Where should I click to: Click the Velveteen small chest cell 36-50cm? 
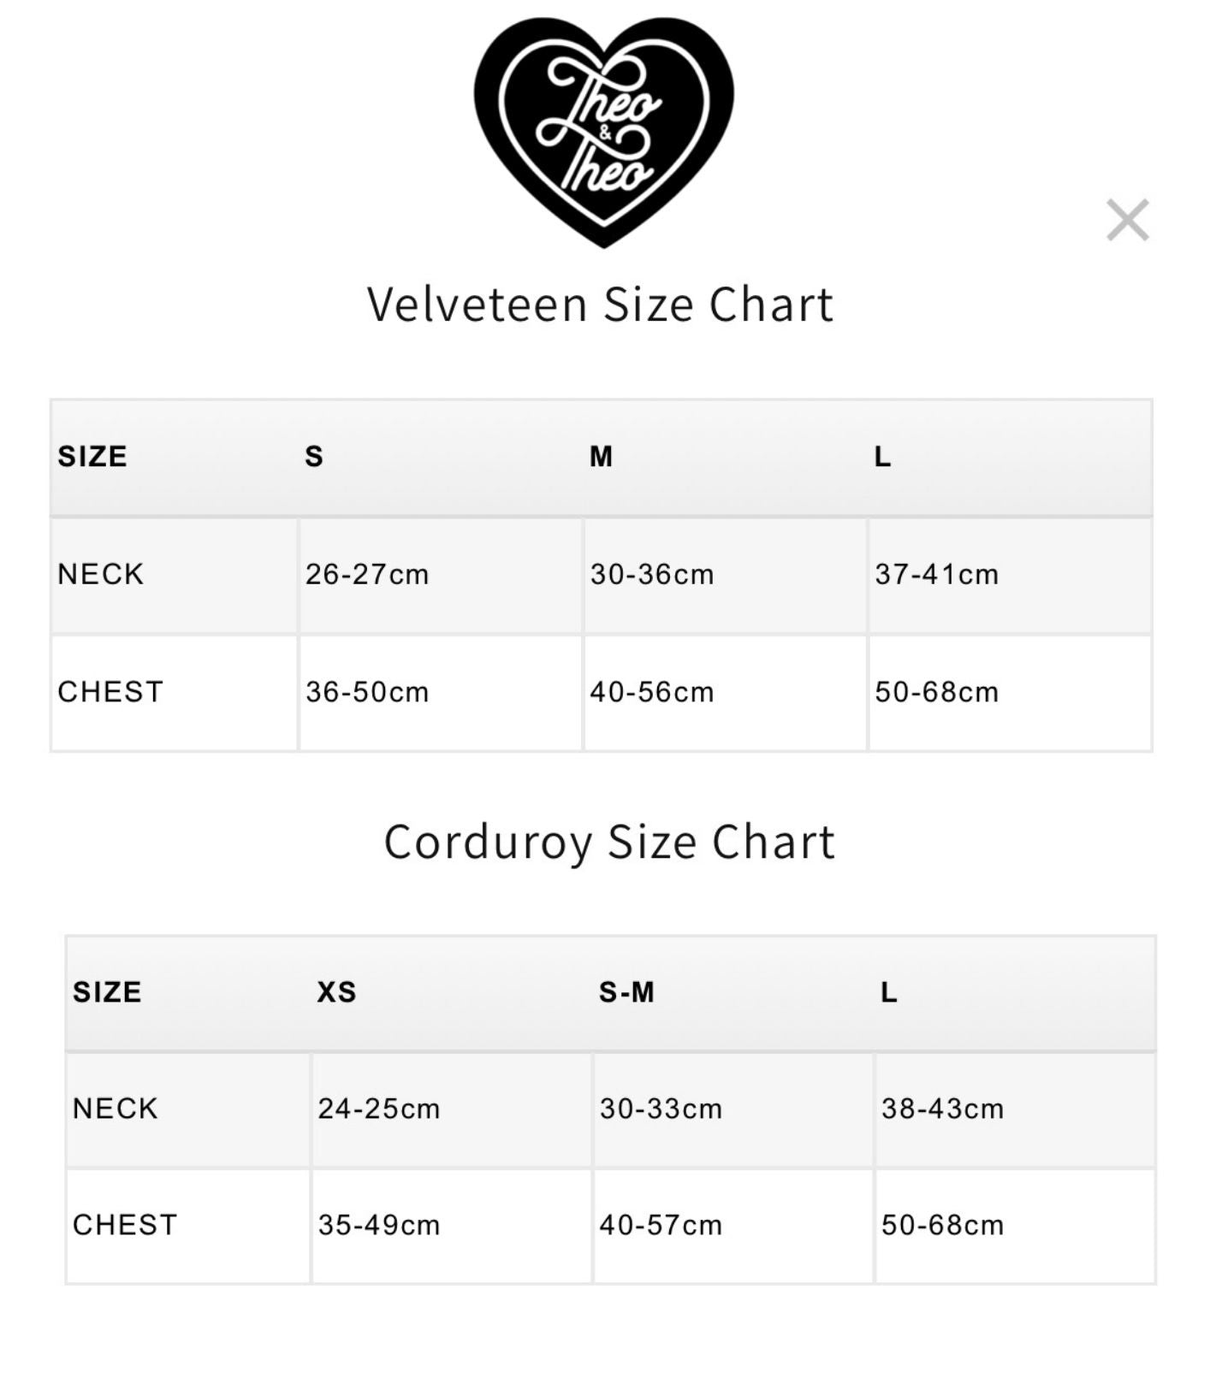(441, 693)
